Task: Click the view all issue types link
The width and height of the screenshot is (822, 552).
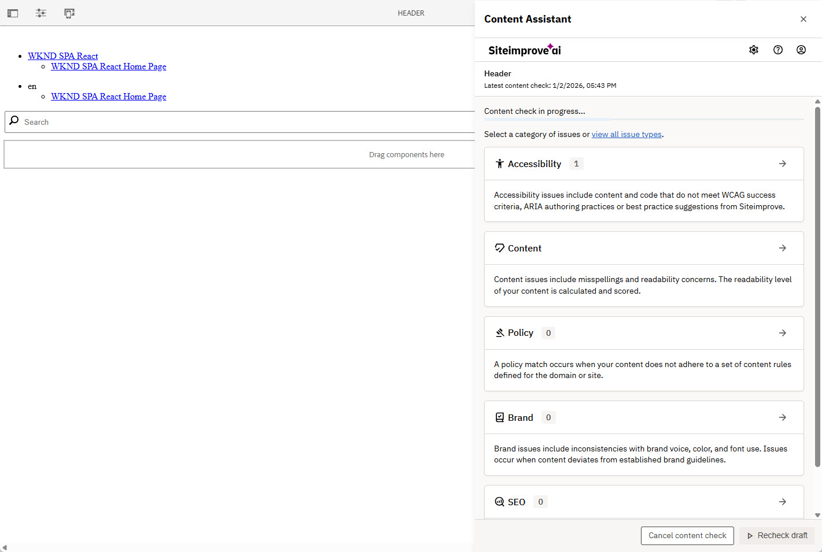Action: [x=626, y=134]
